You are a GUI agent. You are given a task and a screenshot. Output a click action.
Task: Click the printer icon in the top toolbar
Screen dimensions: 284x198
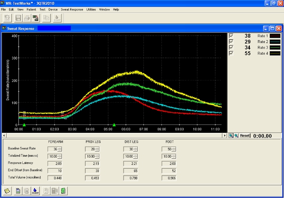point(27,18)
